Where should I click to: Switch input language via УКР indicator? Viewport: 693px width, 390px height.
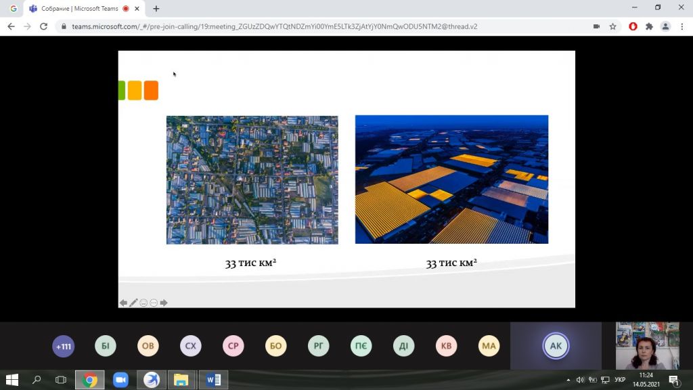pos(620,380)
